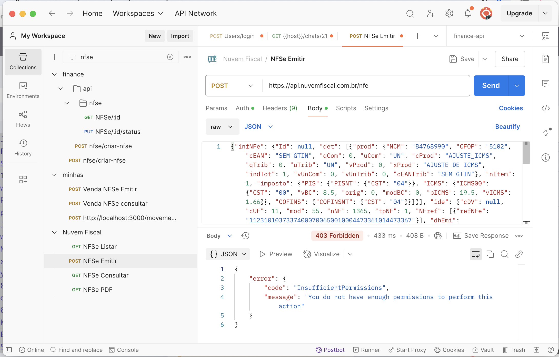Click the Share button
This screenshot has height=357, width=559.
pyautogui.click(x=510, y=59)
